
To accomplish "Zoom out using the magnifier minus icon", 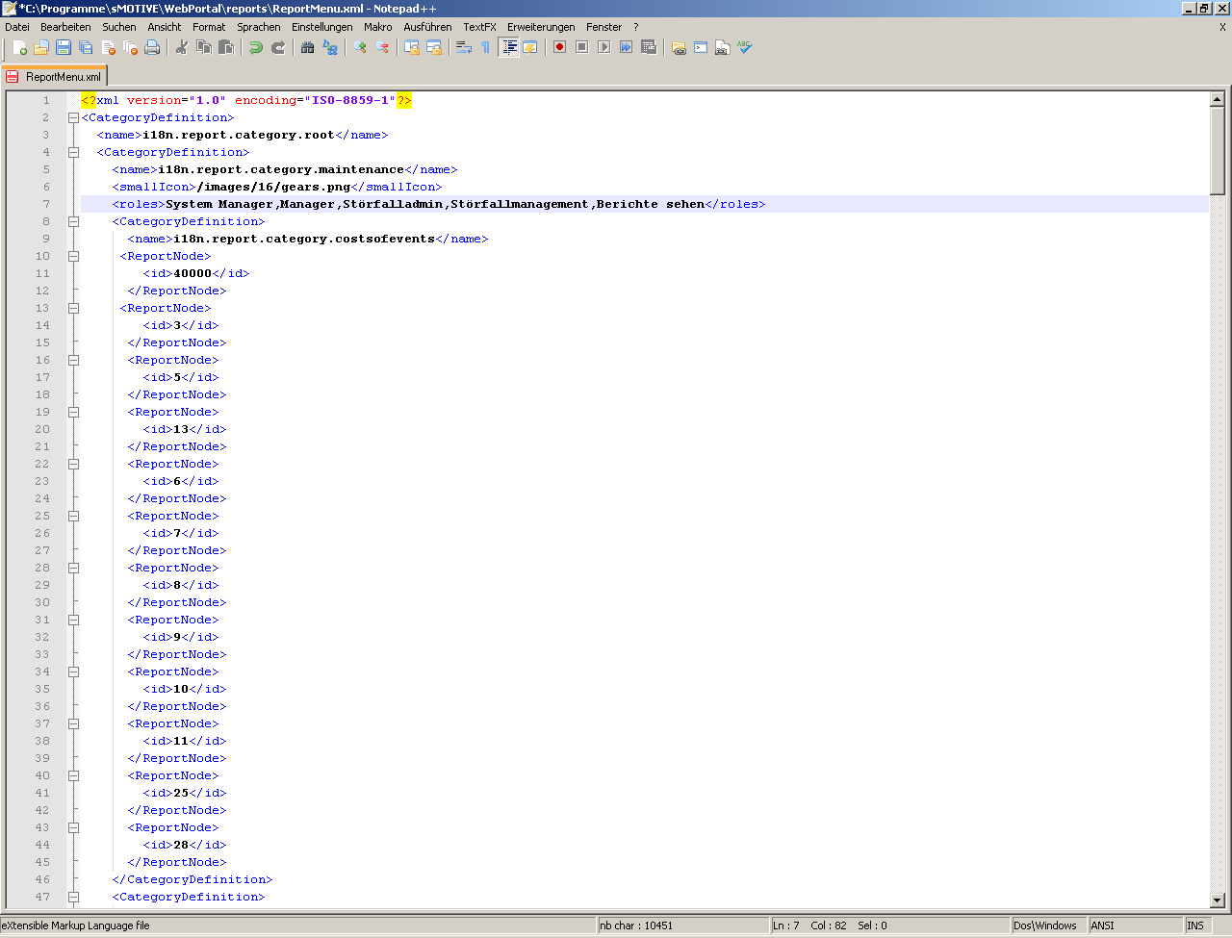I will coord(382,47).
